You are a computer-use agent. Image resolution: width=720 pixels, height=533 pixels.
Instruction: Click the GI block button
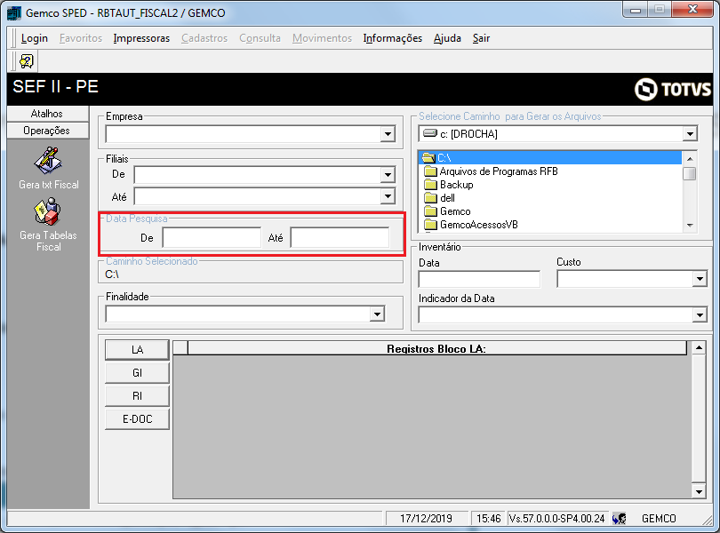coord(137,373)
